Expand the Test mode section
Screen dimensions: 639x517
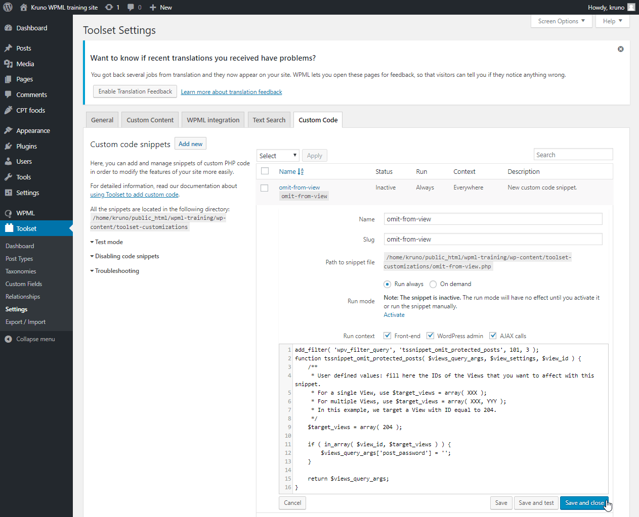(x=108, y=242)
